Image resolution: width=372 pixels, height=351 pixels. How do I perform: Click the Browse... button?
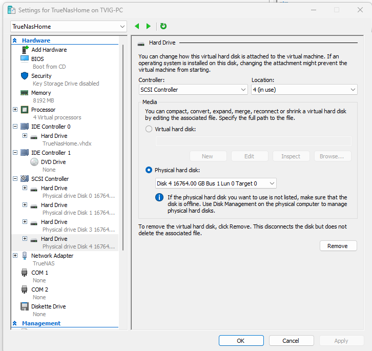[333, 156]
